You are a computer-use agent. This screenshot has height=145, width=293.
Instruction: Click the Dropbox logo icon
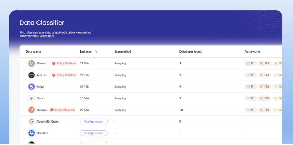(32, 133)
